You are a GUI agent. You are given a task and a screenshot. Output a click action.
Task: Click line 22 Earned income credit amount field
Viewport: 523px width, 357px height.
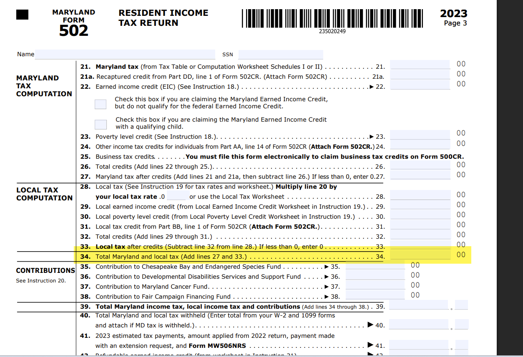pyautogui.click(x=420, y=85)
